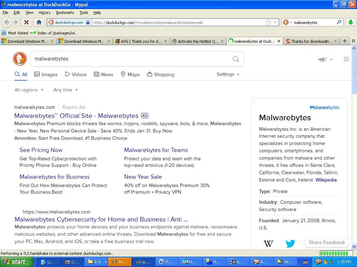Open the Any time filter dropdown

pyautogui.click(x=66, y=90)
